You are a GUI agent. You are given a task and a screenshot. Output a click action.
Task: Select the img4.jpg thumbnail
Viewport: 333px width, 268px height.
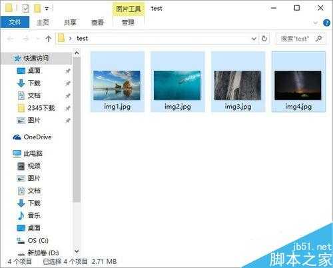coord(298,85)
